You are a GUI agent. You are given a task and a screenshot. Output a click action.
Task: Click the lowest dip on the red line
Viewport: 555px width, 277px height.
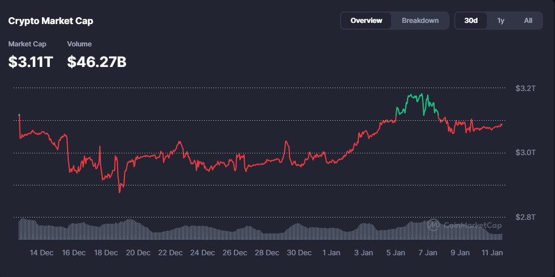pos(119,192)
